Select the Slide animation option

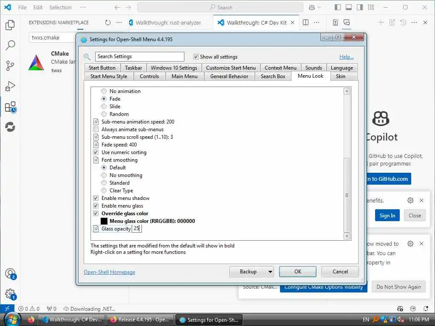point(104,106)
